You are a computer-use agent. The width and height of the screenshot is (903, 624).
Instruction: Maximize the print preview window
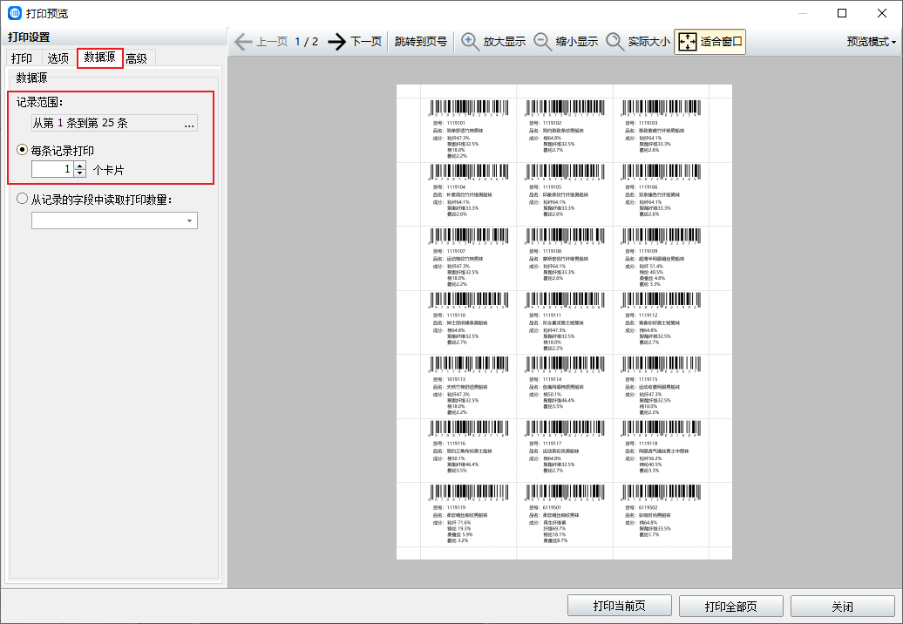(842, 13)
